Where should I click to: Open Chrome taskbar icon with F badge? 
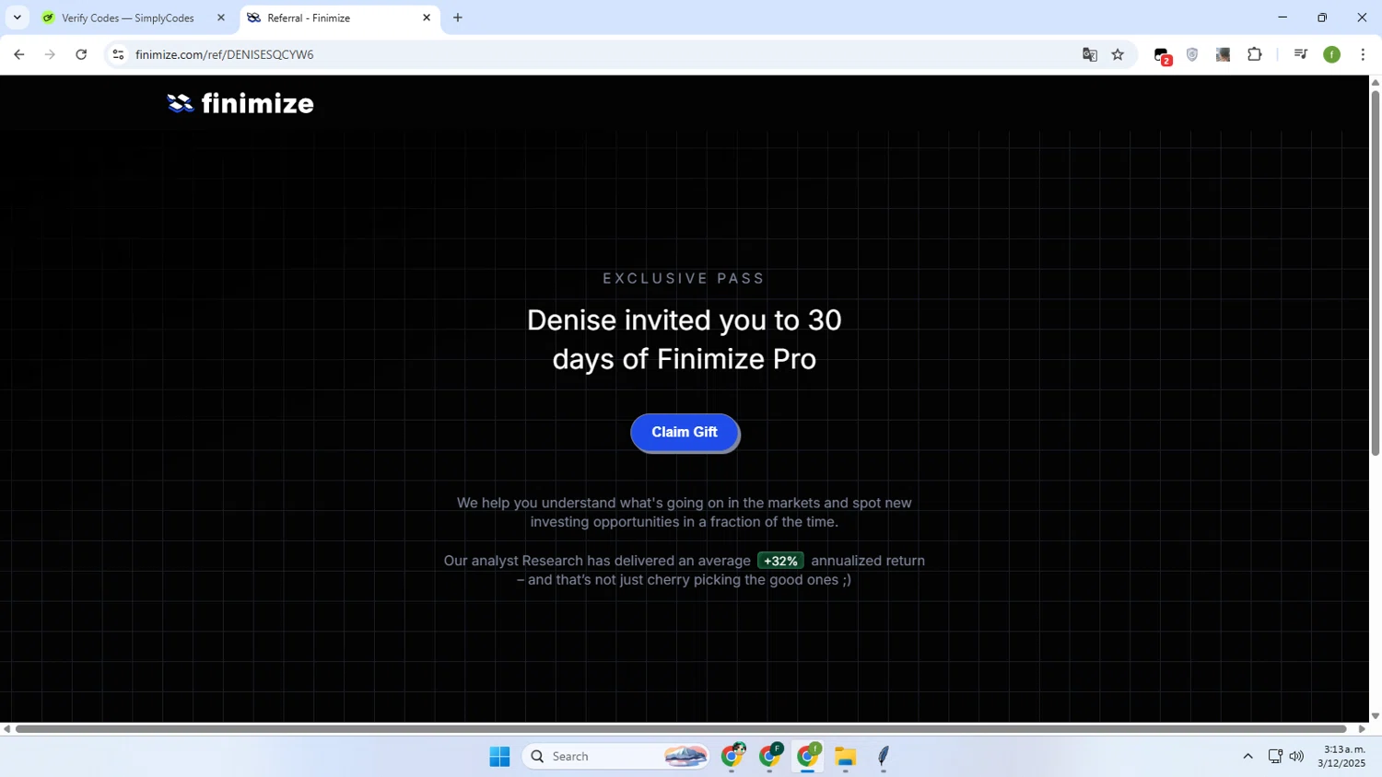point(771,757)
